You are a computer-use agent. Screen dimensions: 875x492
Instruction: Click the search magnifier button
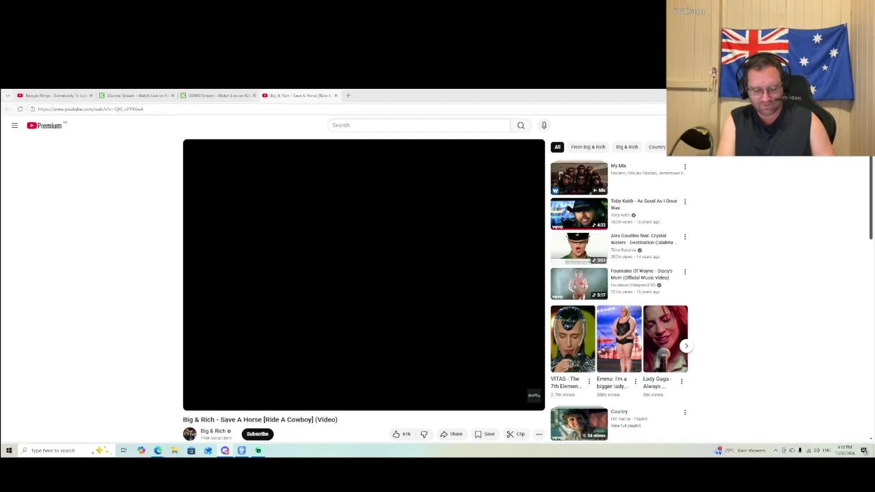521,125
